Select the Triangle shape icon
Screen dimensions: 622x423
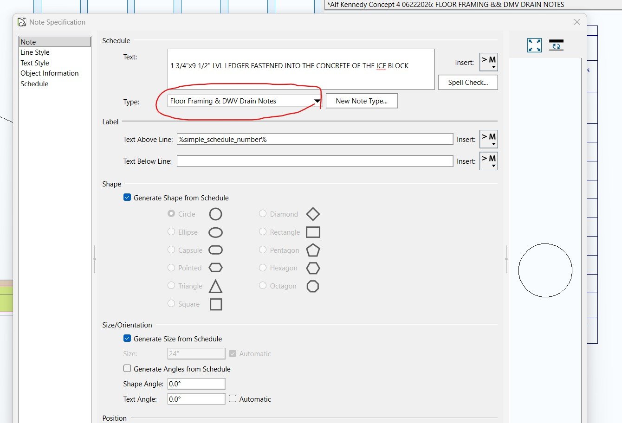215,286
